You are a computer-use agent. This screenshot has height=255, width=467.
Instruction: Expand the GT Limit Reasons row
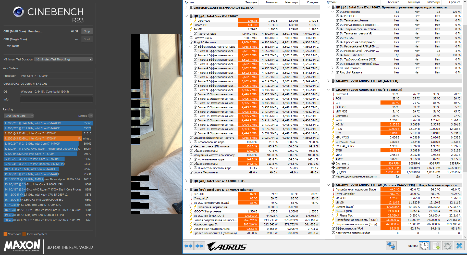point(333,68)
